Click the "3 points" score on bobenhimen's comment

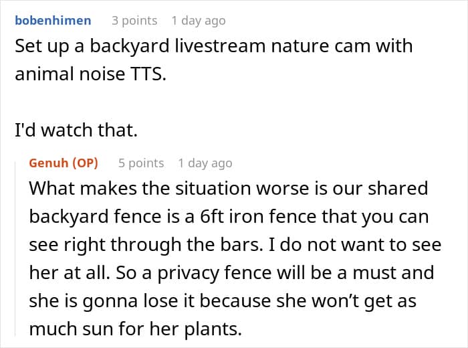(134, 20)
